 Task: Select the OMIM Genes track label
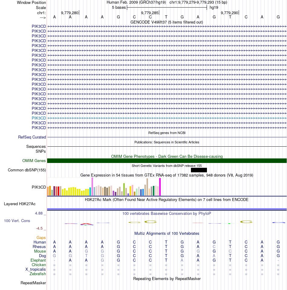click(34, 161)
